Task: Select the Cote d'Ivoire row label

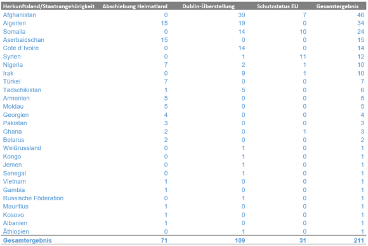Action: click(x=21, y=48)
